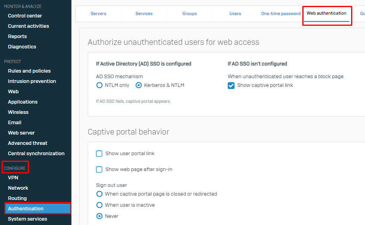The height and width of the screenshot is (225, 365).
Task: Open Control center in sidebar
Action: 25,16
